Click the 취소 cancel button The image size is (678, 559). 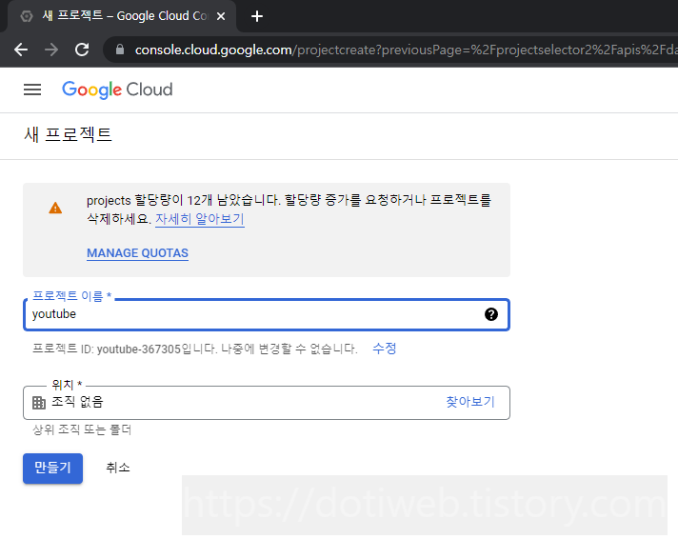click(118, 468)
